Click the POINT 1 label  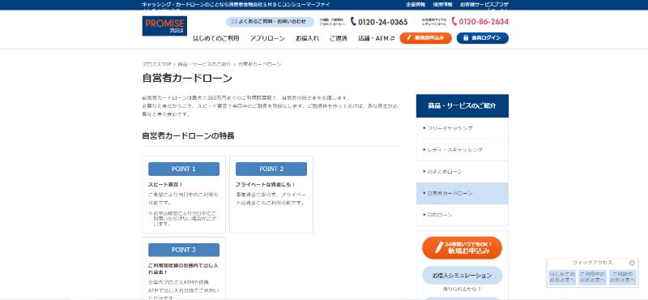click(184, 169)
